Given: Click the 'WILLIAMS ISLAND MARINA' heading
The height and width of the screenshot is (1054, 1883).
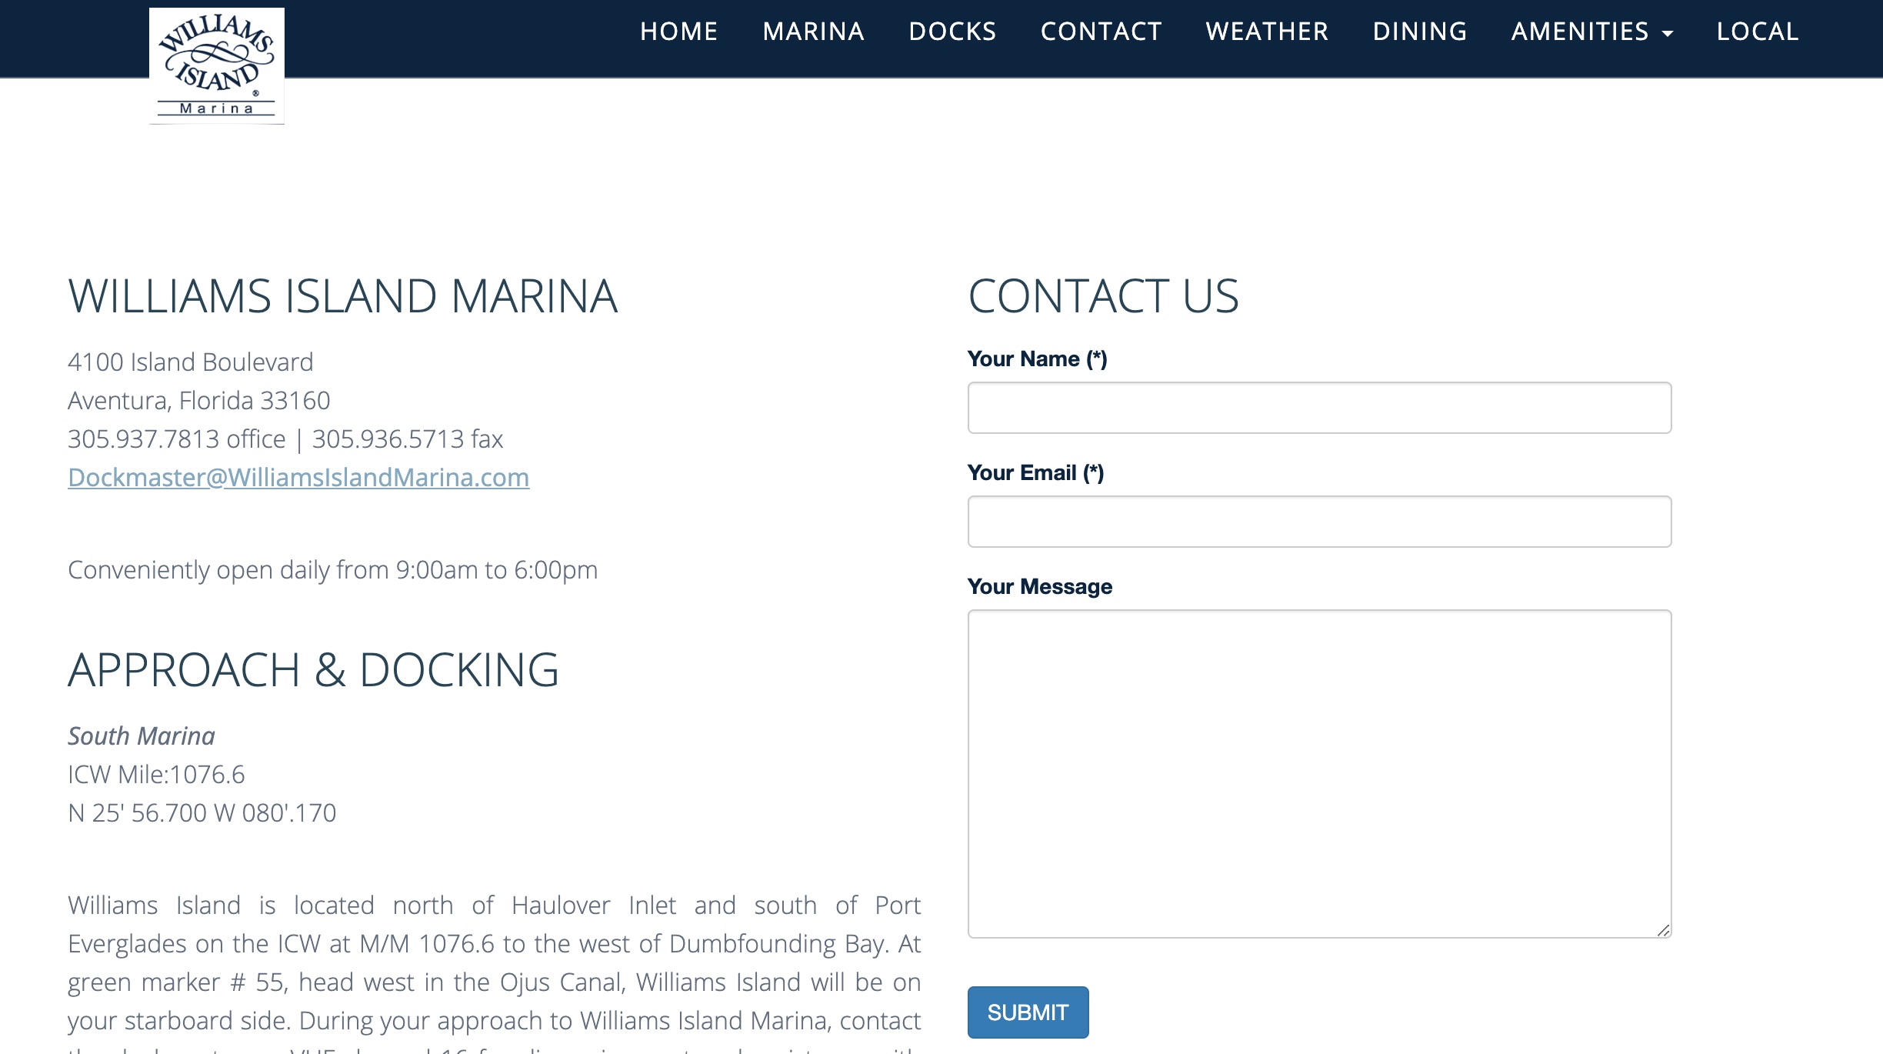Looking at the screenshot, I should point(343,296).
